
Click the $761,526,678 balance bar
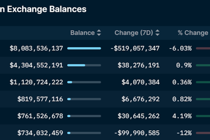(x=84, y=116)
